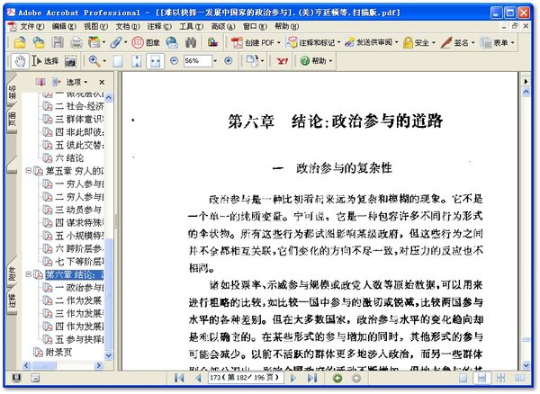Open the 编辑 menu
This screenshot has height=394, width=540.
tap(64, 26)
